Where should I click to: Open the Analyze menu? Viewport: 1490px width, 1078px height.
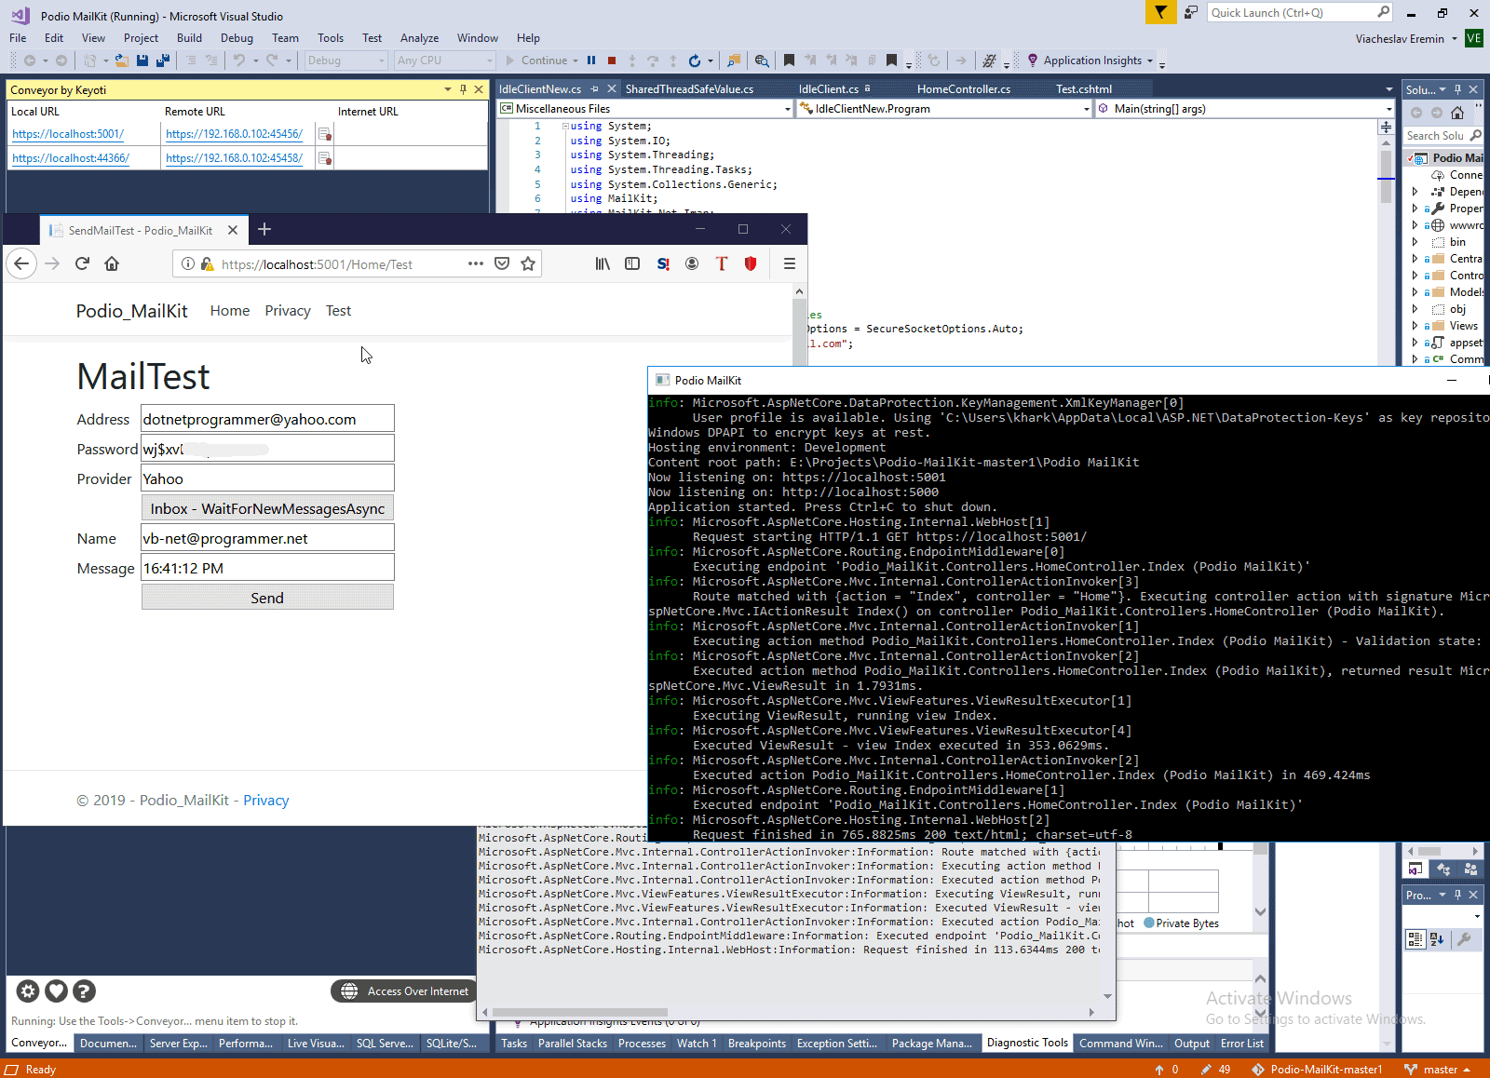tap(419, 38)
